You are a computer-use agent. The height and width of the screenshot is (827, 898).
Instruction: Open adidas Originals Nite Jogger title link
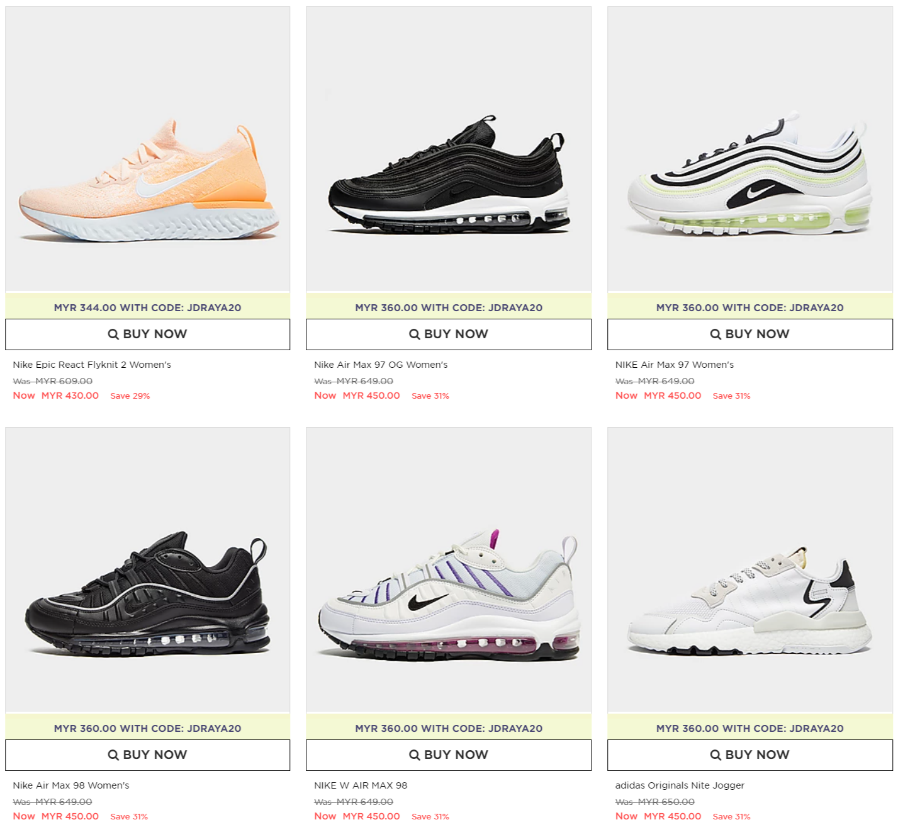click(680, 785)
